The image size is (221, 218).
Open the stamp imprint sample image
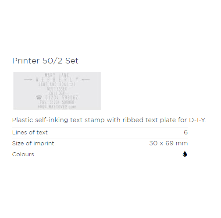[x=57, y=91]
